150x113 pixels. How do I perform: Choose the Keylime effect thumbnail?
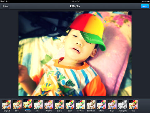(81, 105)
